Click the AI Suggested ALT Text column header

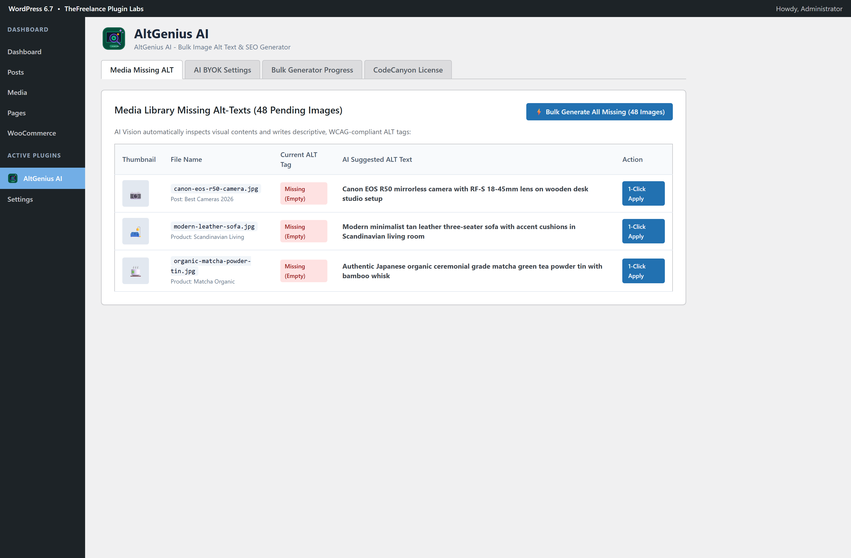point(377,159)
